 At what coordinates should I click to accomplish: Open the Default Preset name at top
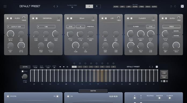(30, 6)
